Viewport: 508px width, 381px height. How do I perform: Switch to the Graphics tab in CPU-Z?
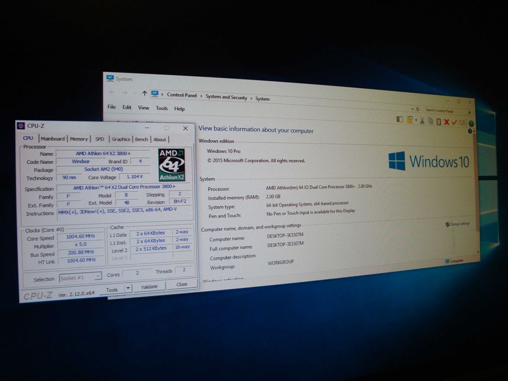click(121, 139)
